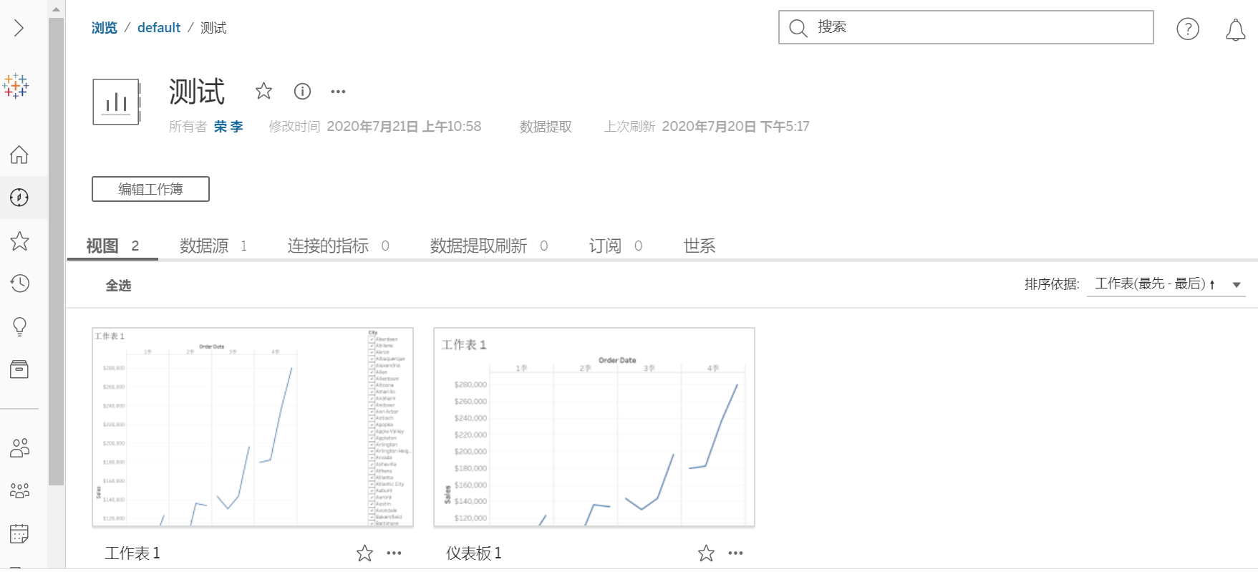Screen dimensions: 1258x572
Task: Open the 浏览 breadcrumb link
Action: tap(105, 28)
